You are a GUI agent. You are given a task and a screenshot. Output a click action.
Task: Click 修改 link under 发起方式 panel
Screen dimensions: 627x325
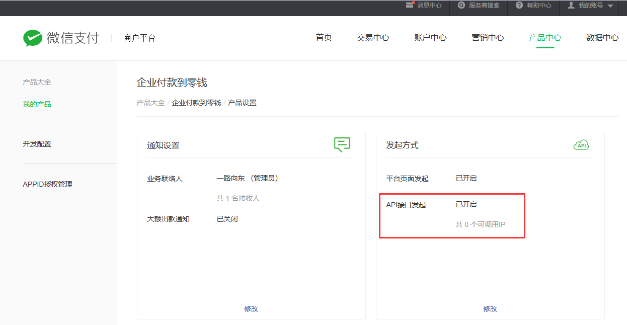tap(490, 309)
